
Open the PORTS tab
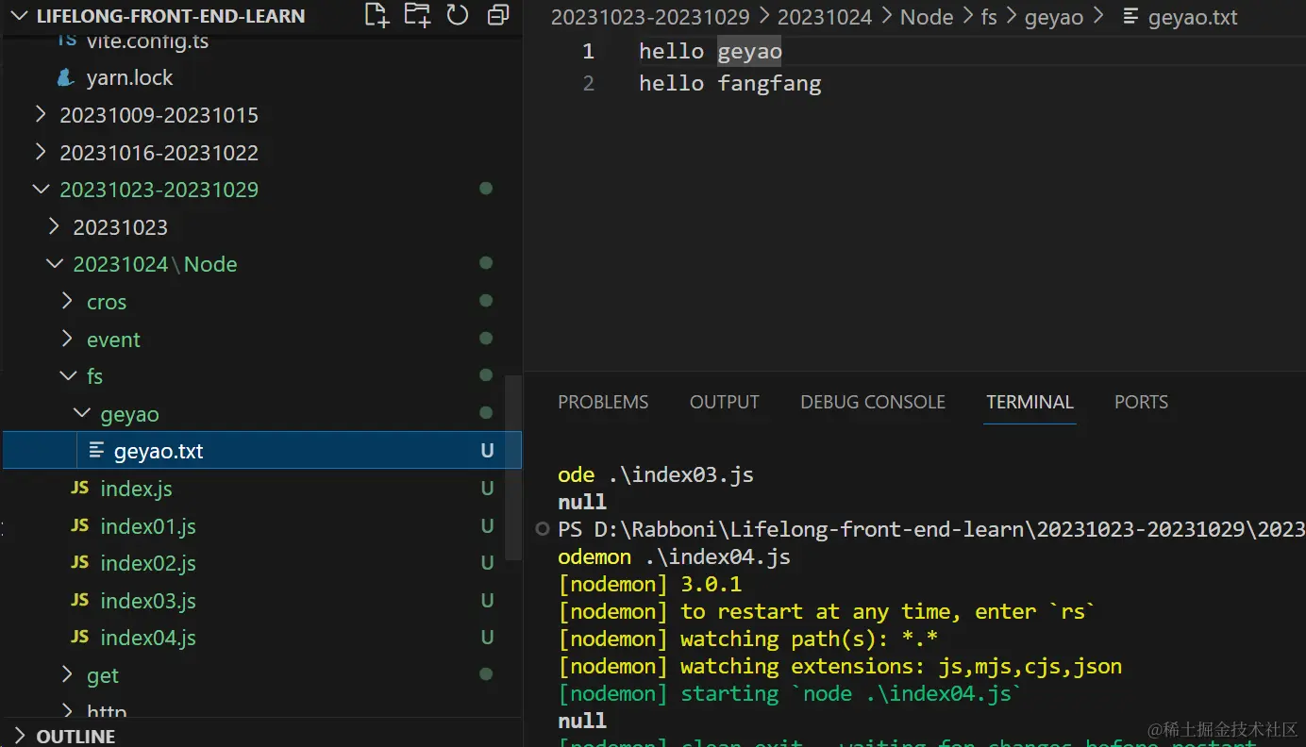click(x=1141, y=403)
